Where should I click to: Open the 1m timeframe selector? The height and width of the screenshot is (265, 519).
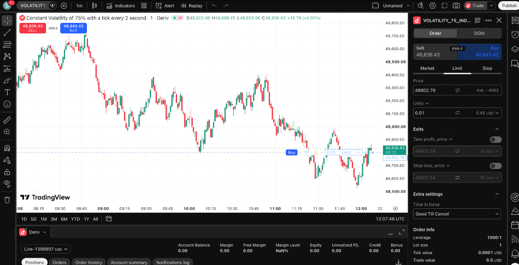pyautogui.click(x=79, y=5)
